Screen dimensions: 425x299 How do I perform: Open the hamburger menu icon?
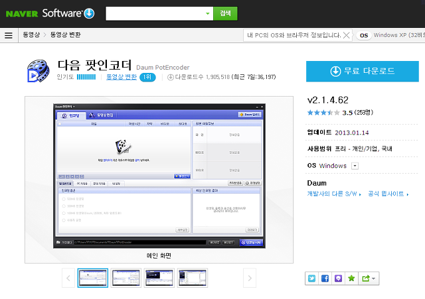coord(9,35)
